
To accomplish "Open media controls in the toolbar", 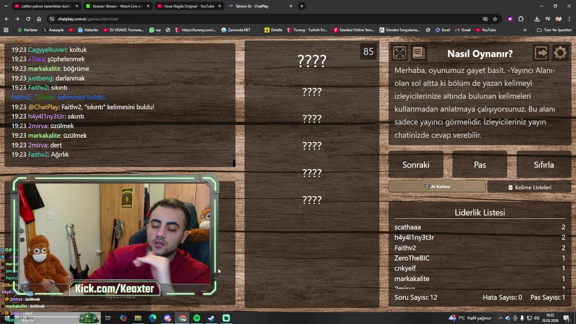I will click(x=548, y=19).
